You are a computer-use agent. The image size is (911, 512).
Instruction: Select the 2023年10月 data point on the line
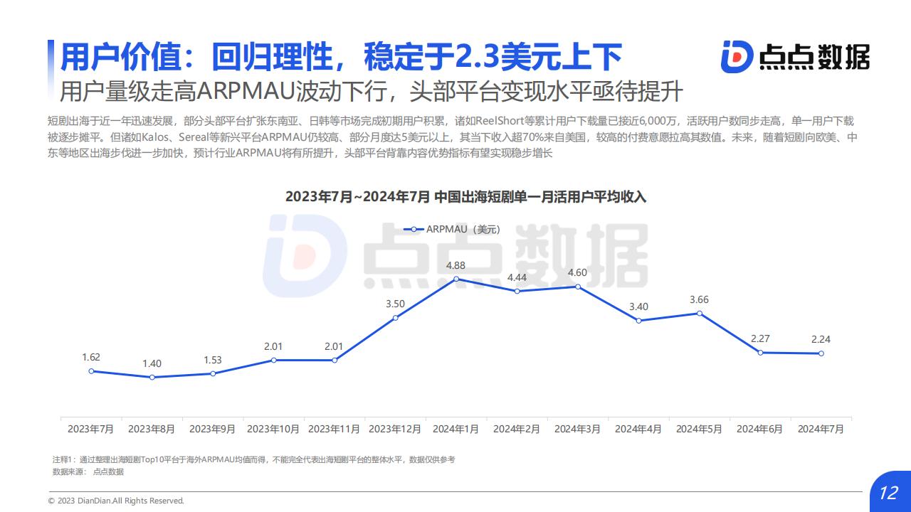tap(273, 360)
